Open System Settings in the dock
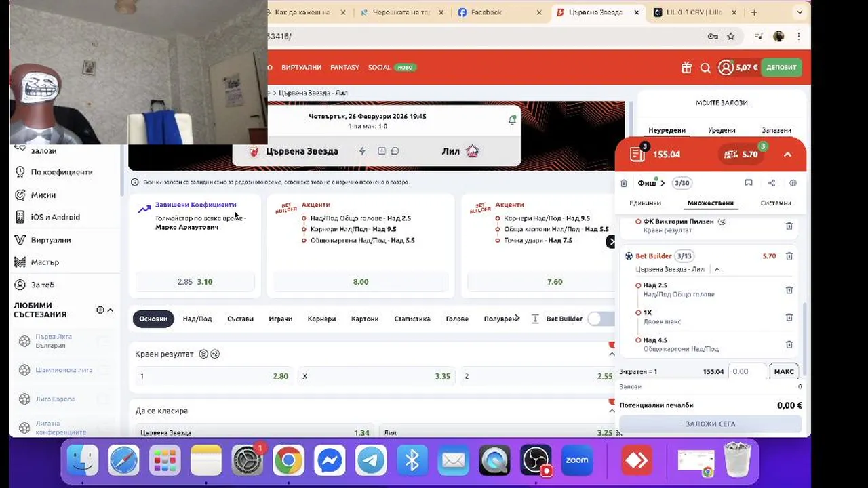Viewport: 868px width, 488px height. point(247,461)
